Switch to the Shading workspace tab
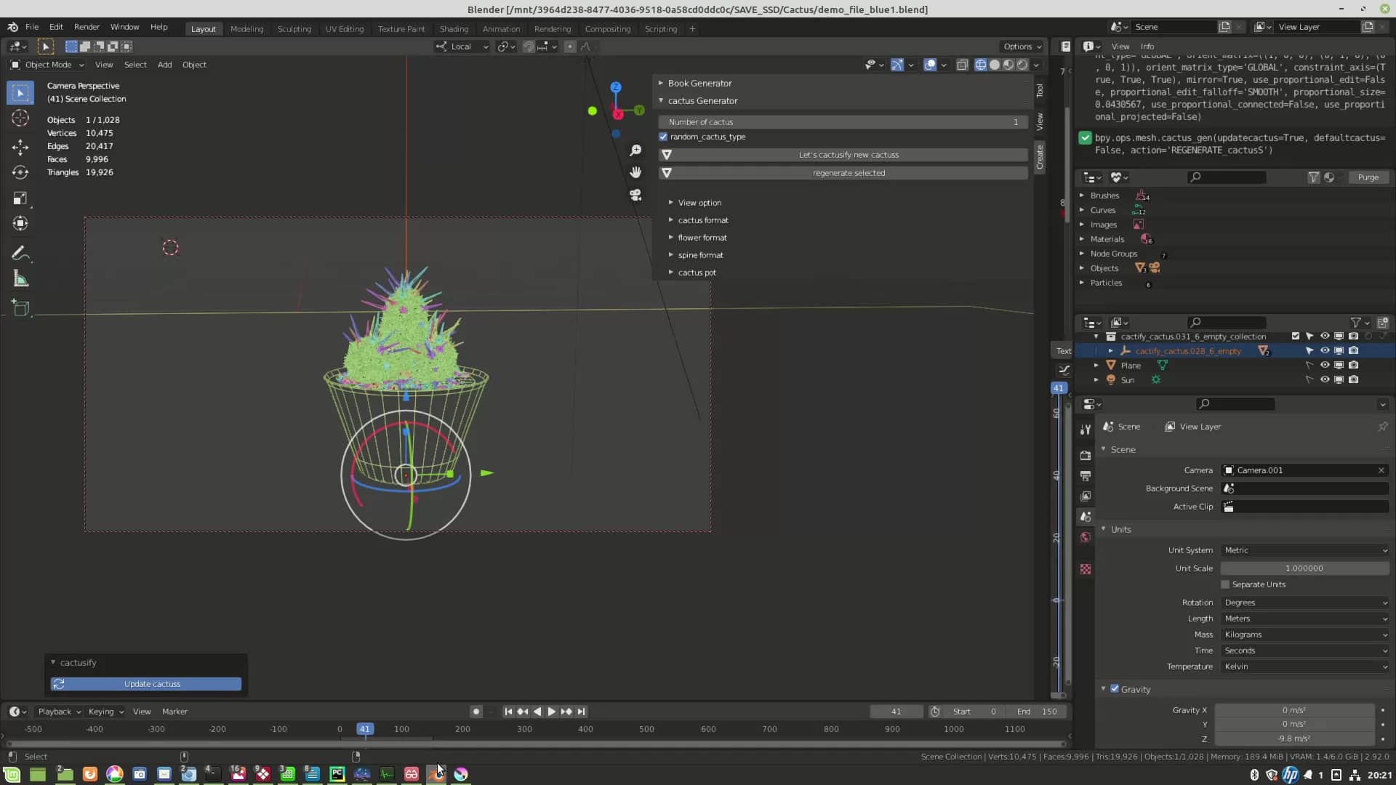Viewport: 1396px width, 785px height. tap(454, 29)
